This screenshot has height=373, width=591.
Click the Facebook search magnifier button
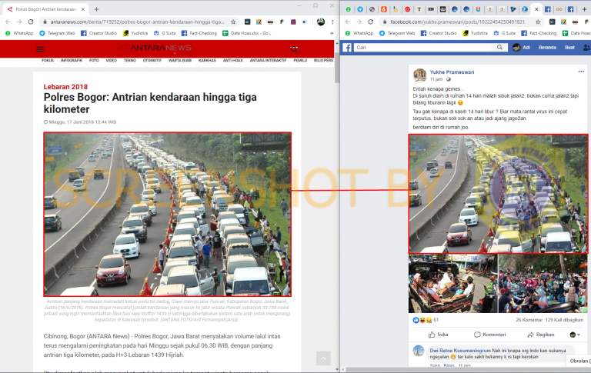click(x=499, y=48)
